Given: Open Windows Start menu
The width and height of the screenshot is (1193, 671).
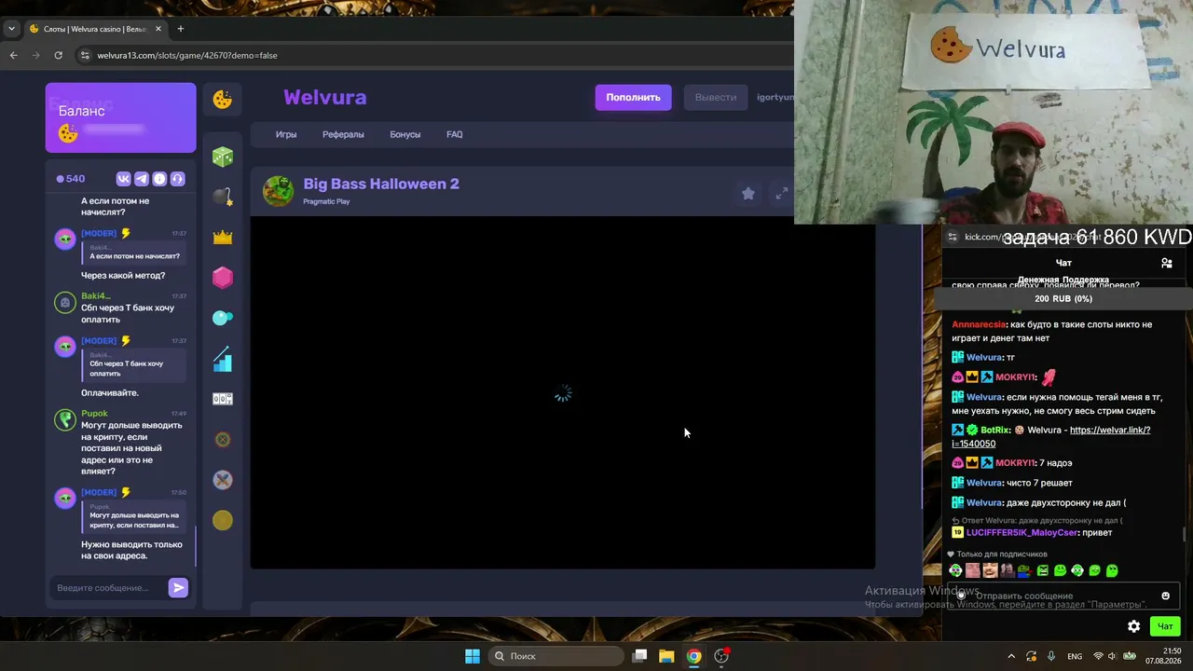Looking at the screenshot, I should click(x=473, y=656).
